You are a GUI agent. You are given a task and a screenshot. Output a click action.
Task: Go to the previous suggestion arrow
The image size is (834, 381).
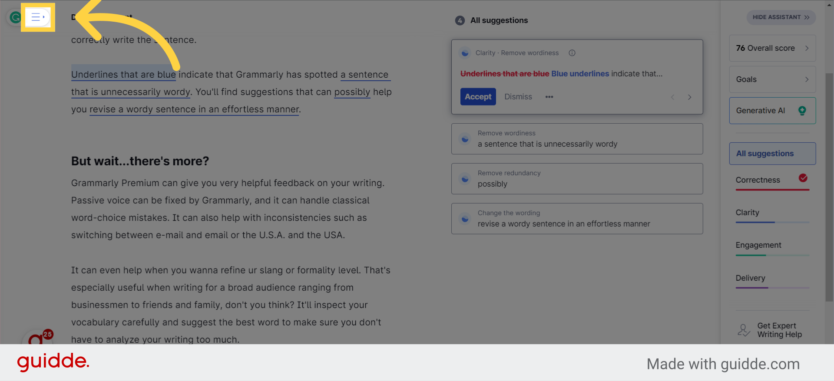(x=672, y=97)
